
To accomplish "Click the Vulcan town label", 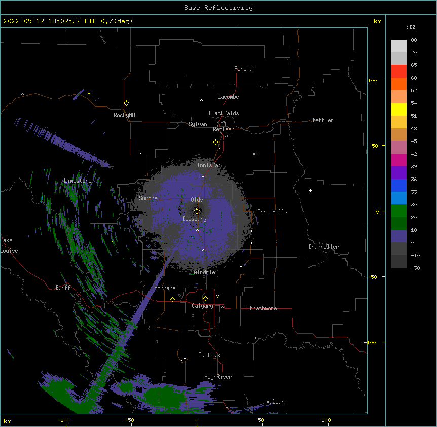I will click(275, 402).
